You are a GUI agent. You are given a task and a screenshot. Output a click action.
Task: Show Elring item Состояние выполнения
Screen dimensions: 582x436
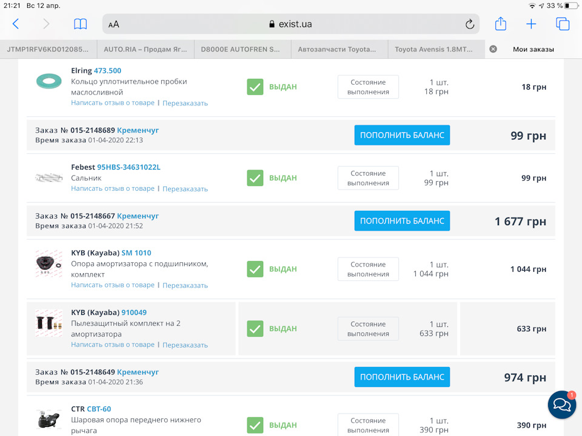(368, 87)
